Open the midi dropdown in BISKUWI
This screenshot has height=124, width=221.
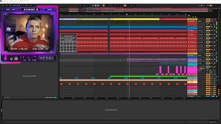(14, 9)
